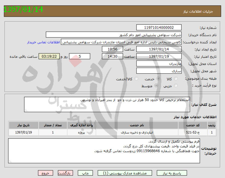Click remaining time countdown 03:19:22
The width and height of the screenshot is (225, 178).
pyautogui.click(x=49, y=56)
